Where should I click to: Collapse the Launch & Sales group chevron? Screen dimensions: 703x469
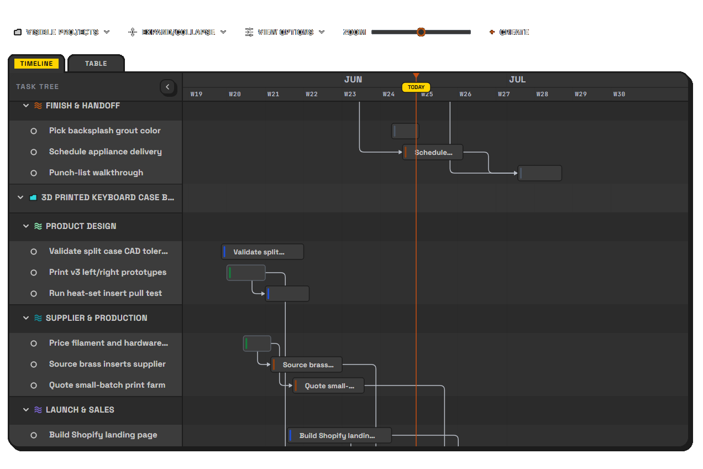(26, 410)
